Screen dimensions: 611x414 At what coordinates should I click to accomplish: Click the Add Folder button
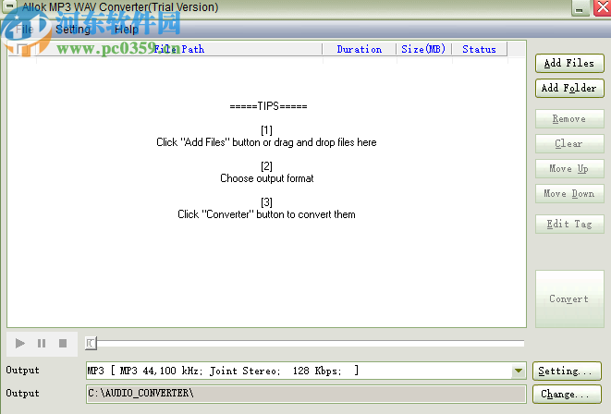(x=569, y=88)
